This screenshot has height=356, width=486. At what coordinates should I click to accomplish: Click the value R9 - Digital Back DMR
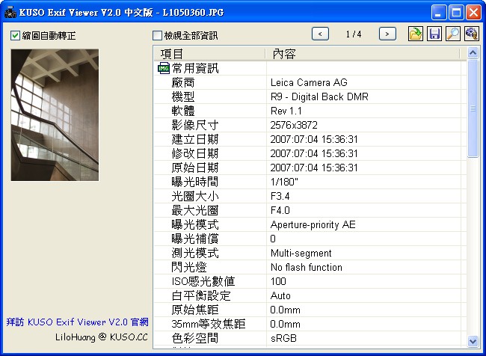click(319, 96)
